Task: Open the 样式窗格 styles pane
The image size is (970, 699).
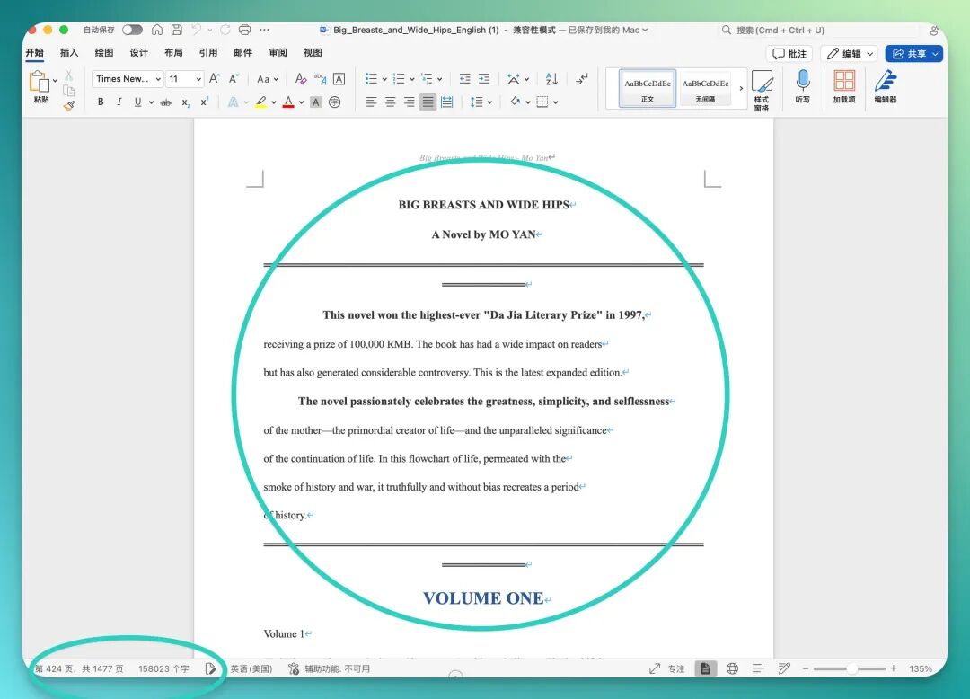Action: point(762,91)
